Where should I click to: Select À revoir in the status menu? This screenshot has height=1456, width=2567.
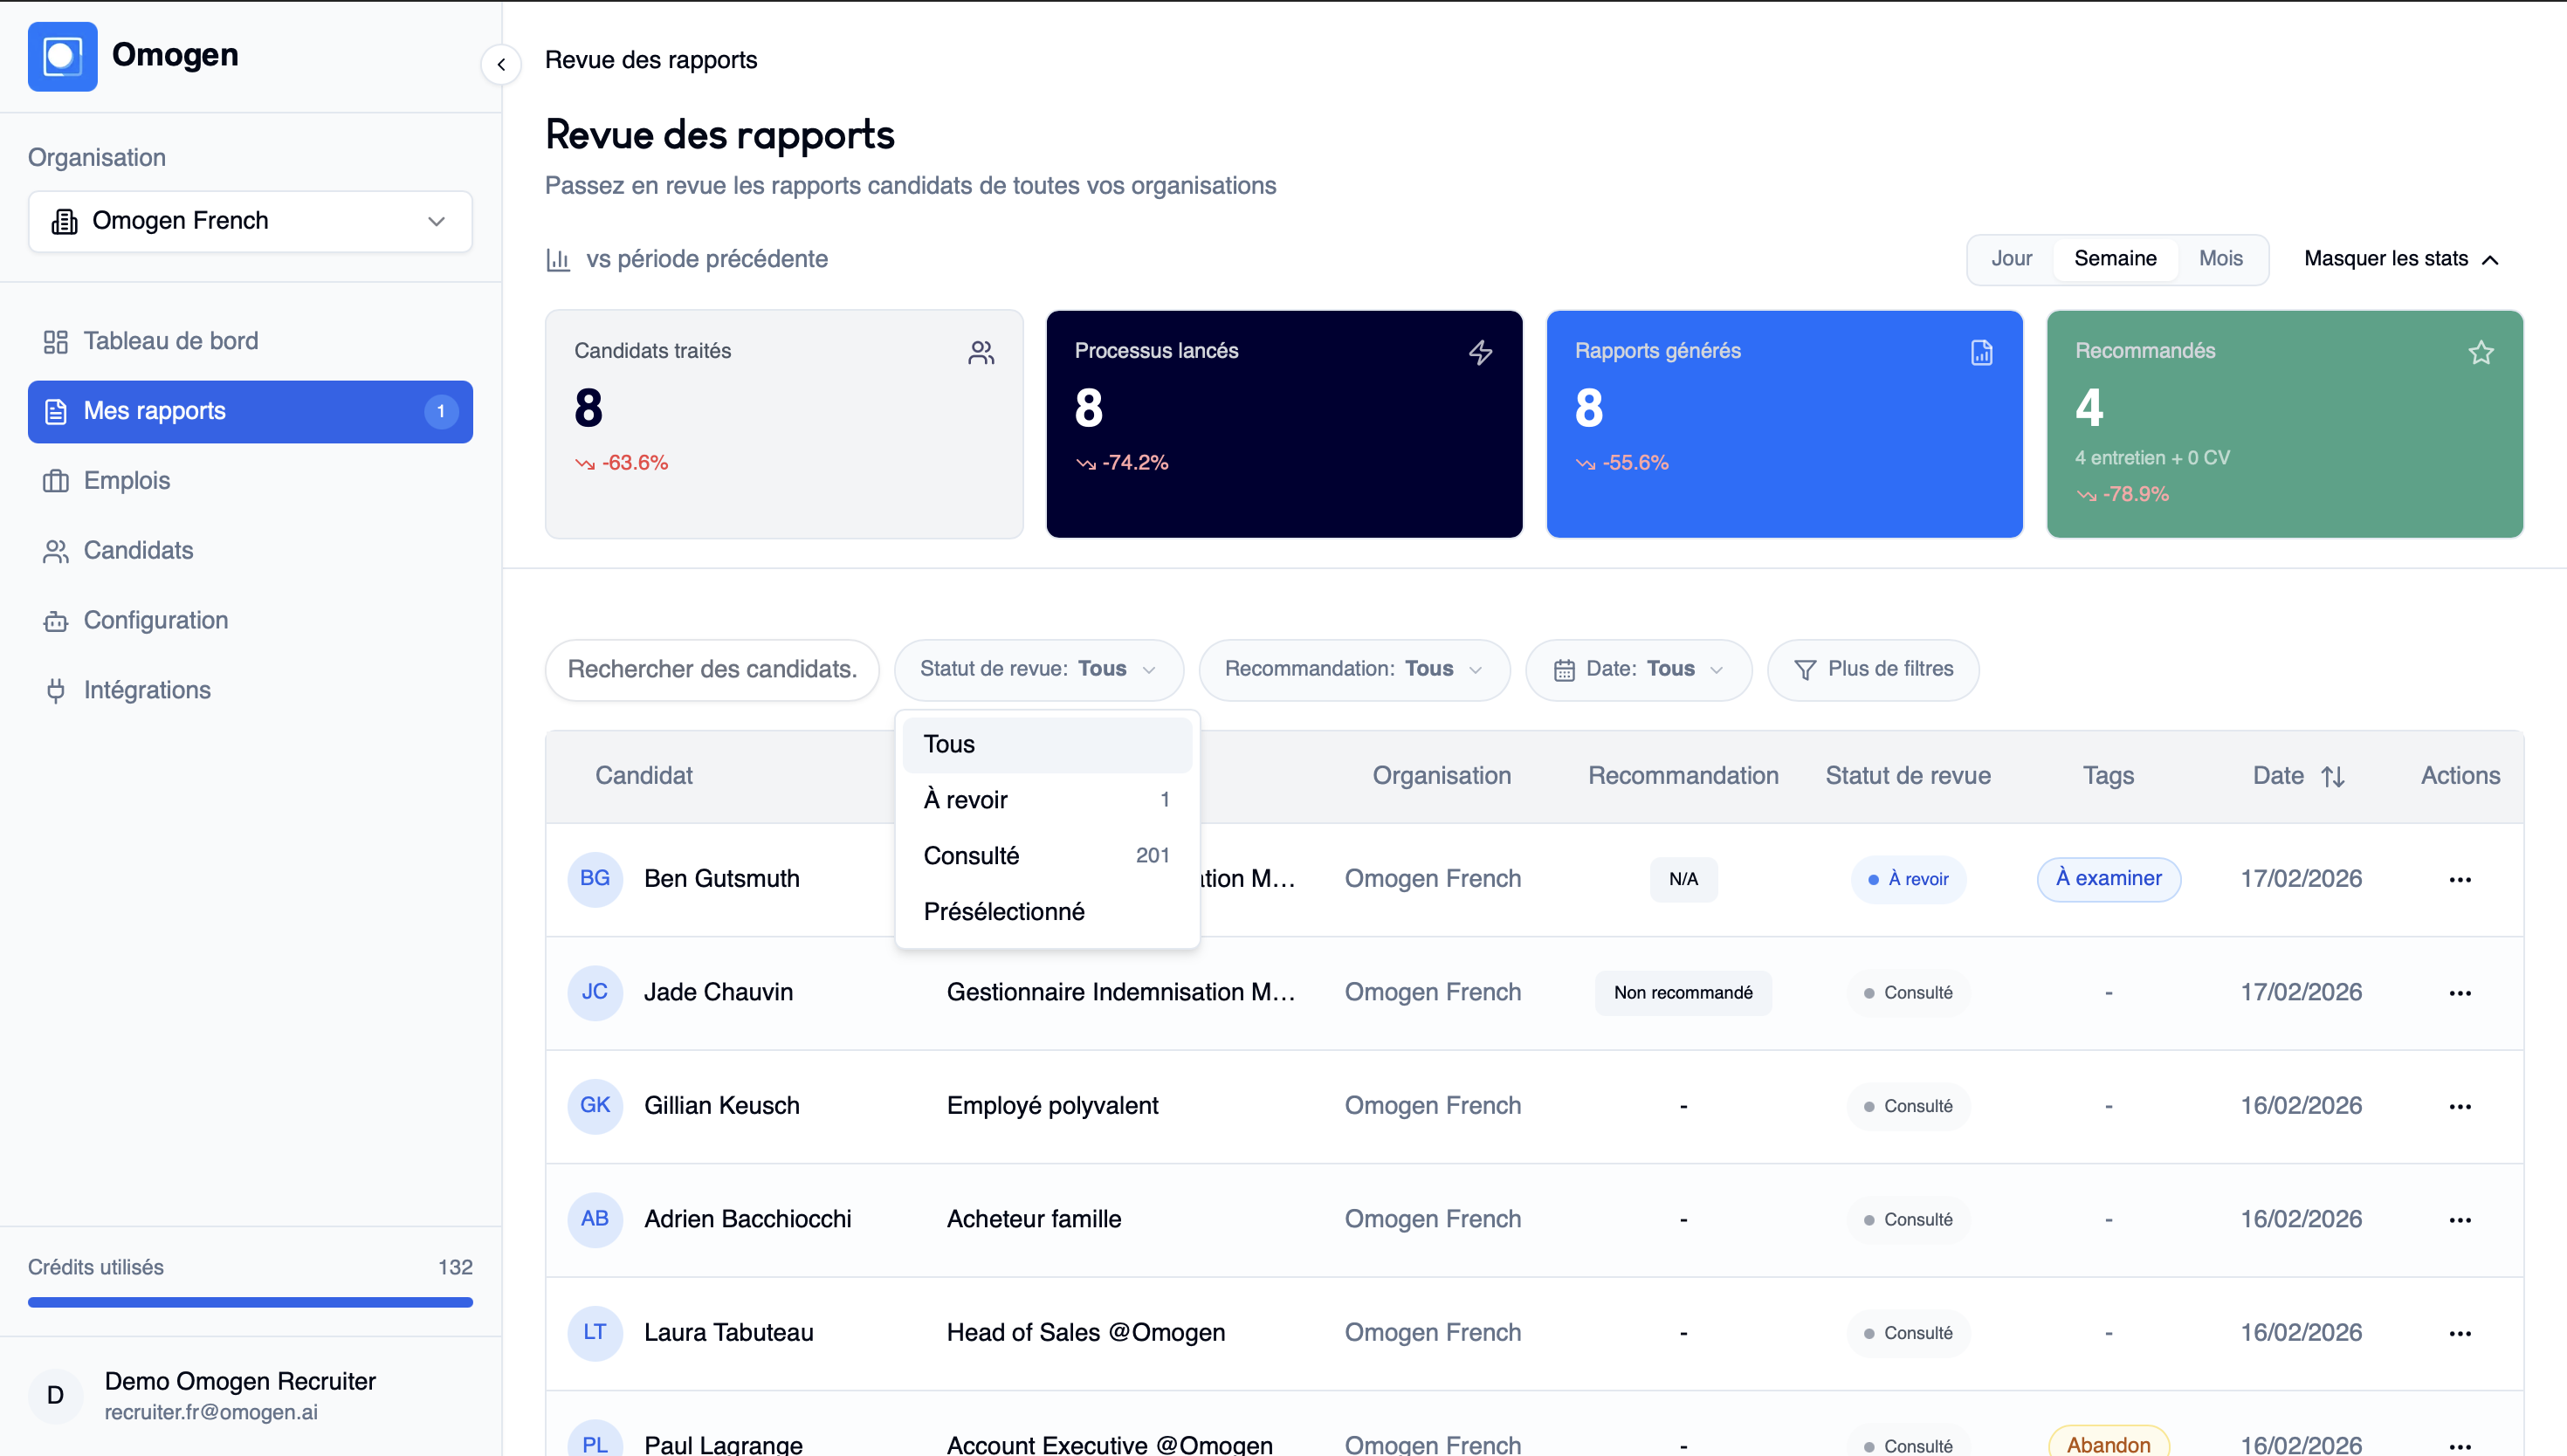click(x=965, y=799)
